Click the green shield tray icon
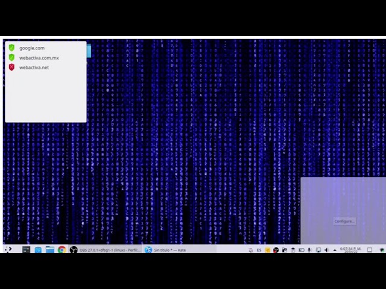386x289 pixels. point(382,250)
